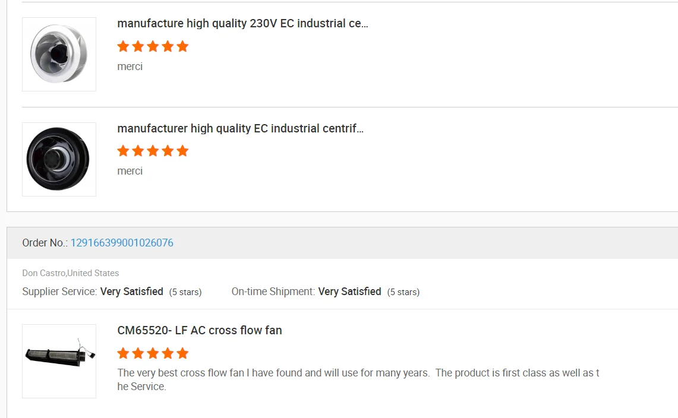
Task: Open the black centrifugal fan product image
Action: coord(59,159)
